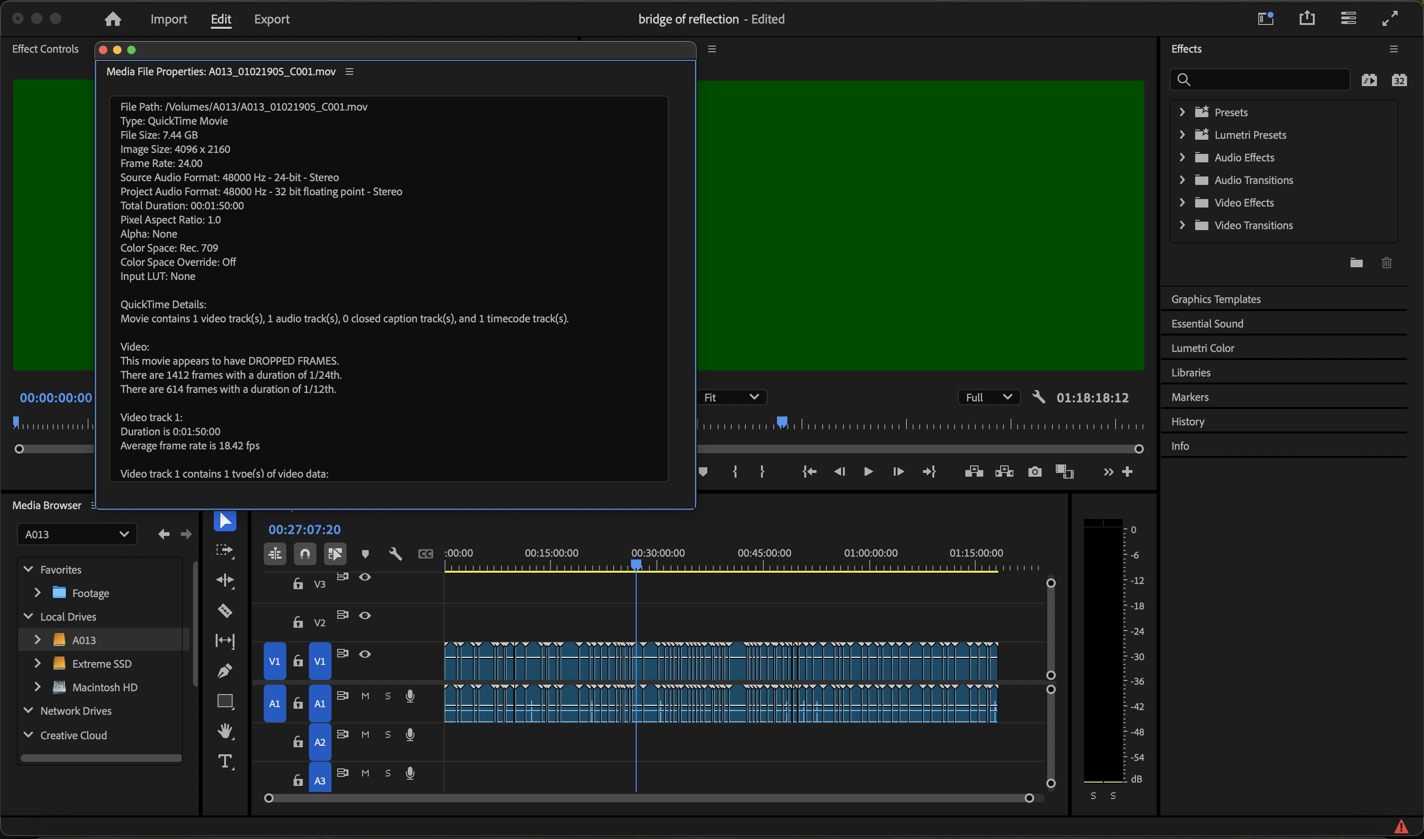Toggle insert sequences as nests
Image resolution: width=1424 pixels, height=839 pixels.
pyautogui.click(x=275, y=553)
